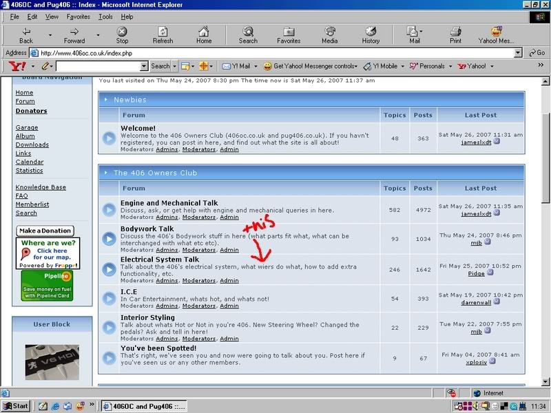Viewport: 551px width, 413px height.
Task: View latest post icon next to xplosiv
Action: (492, 361)
